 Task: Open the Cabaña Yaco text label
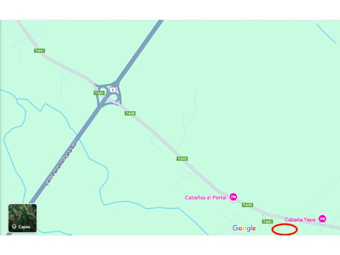[x=300, y=219]
